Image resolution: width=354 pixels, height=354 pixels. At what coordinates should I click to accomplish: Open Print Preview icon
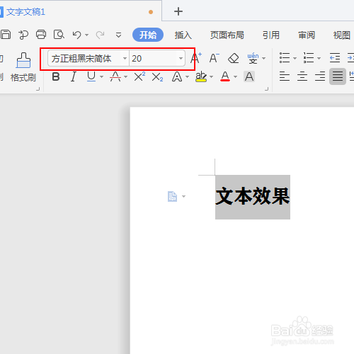59,35
